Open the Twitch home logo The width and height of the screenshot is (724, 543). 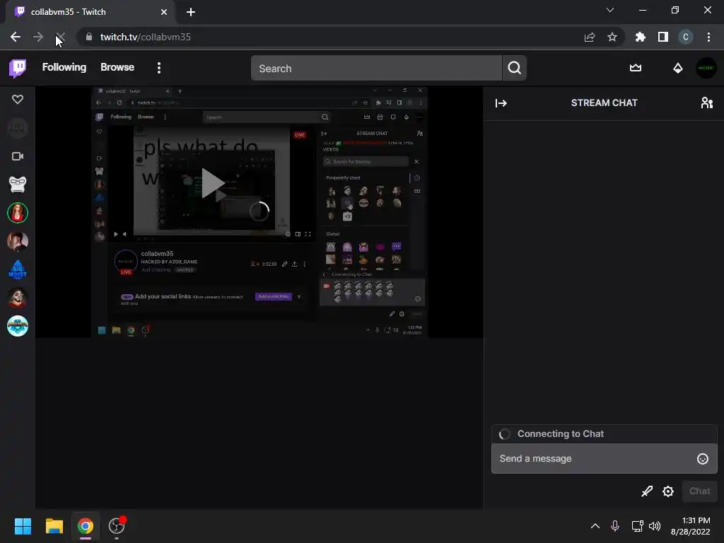18,69
